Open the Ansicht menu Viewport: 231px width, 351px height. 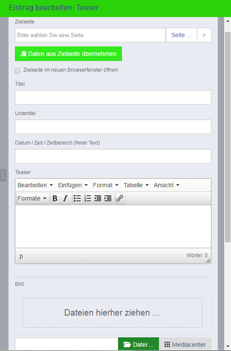point(166,185)
